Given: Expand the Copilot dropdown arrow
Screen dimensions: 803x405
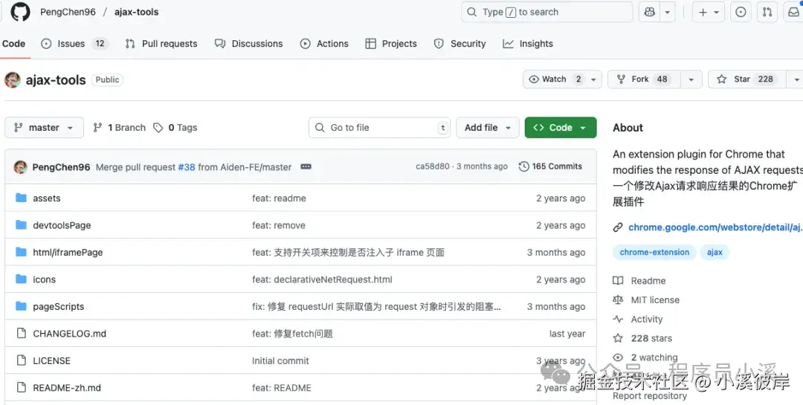Looking at the screenshot, I should (667, 12).
